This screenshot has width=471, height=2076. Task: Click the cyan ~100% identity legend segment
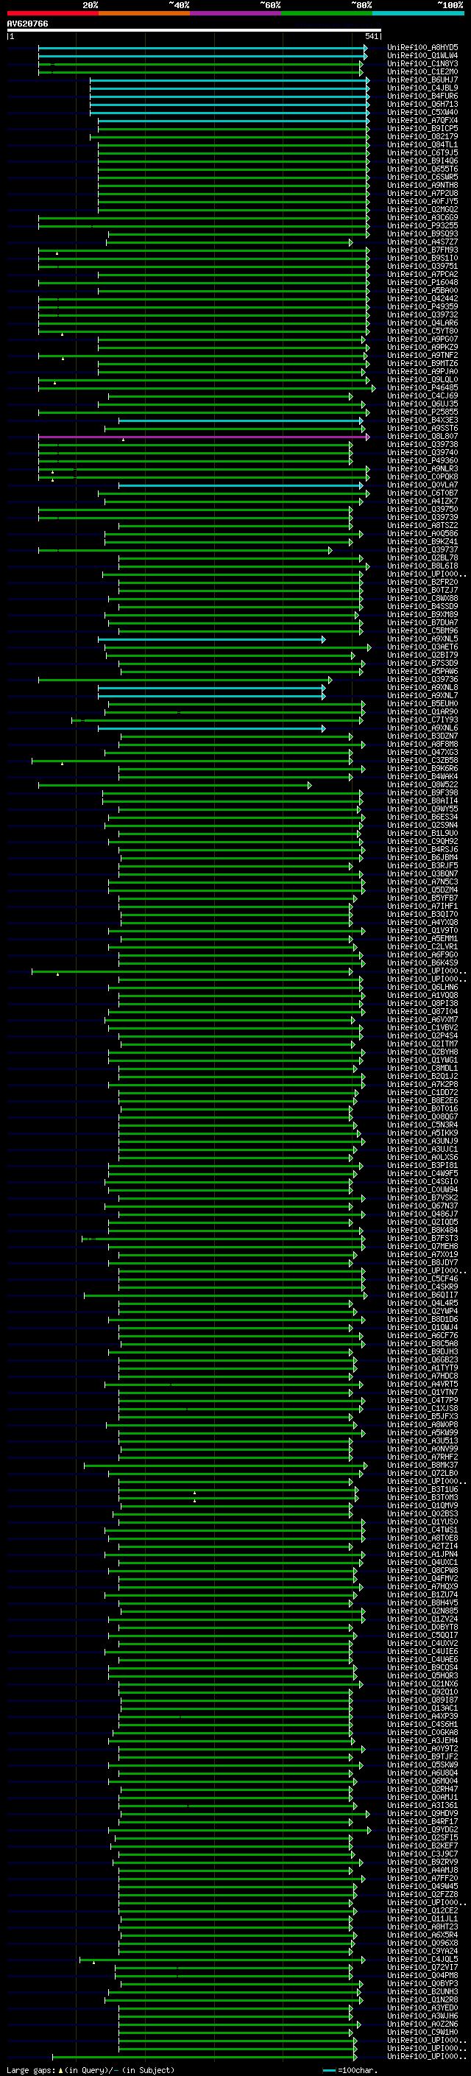pyautogui.click(x=419, y=13)
